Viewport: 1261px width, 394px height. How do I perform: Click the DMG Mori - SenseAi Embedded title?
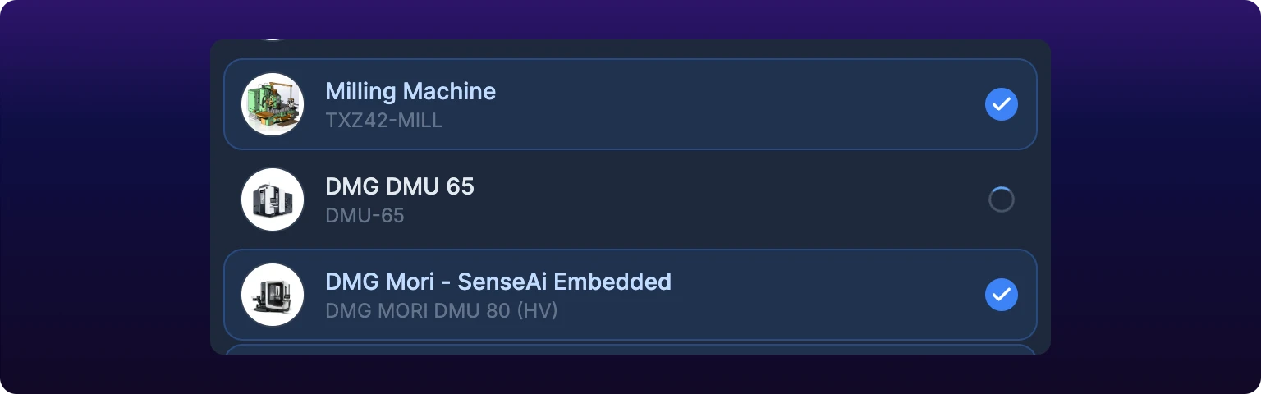tap(498, 282)
